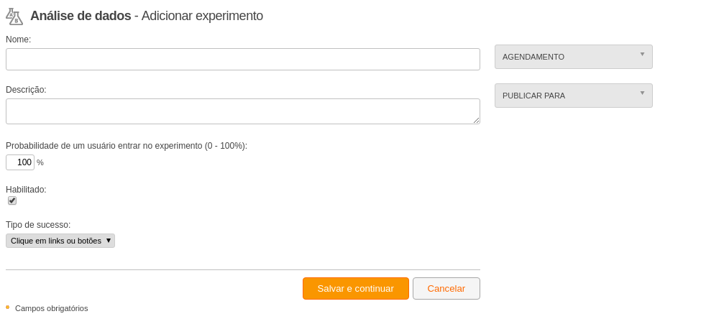
Task: Click the A/B test flask icon
Action: pos(14,16)
